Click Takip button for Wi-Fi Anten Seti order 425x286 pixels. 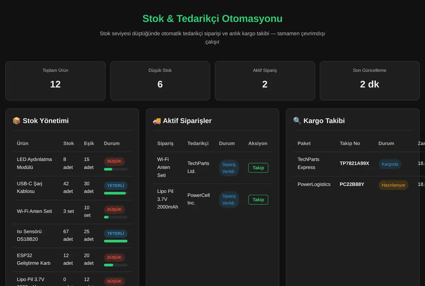click(258, 168)
